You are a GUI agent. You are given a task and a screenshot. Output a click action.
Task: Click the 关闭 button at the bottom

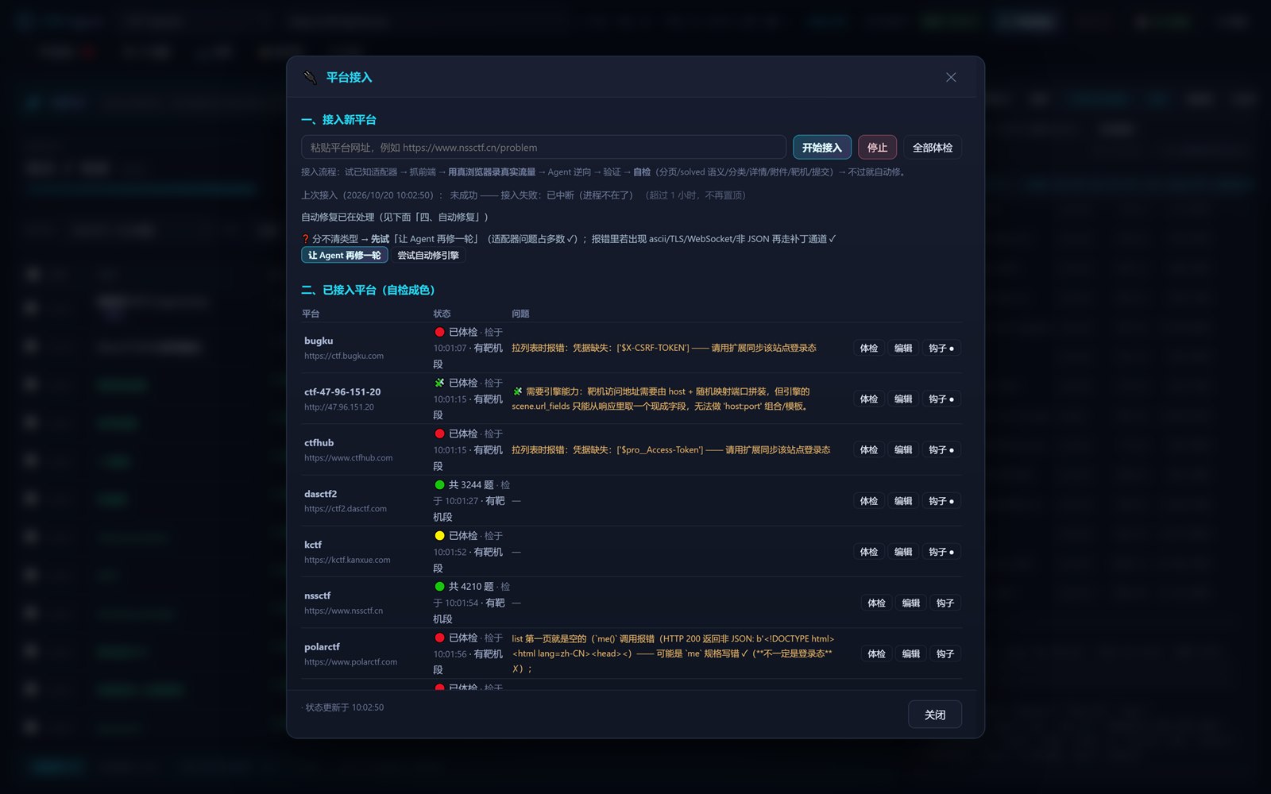935,715
